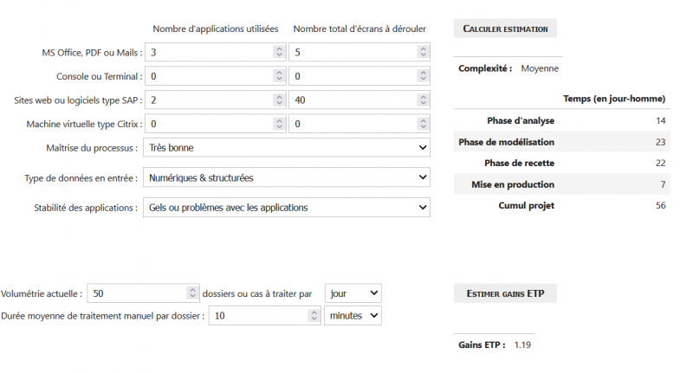Click the Citrix applications count spinner
Viewport: 693px width, 373px height.
(279, 124)
